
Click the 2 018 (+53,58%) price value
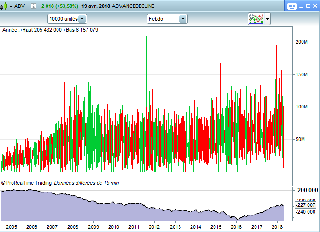point(60,6)
